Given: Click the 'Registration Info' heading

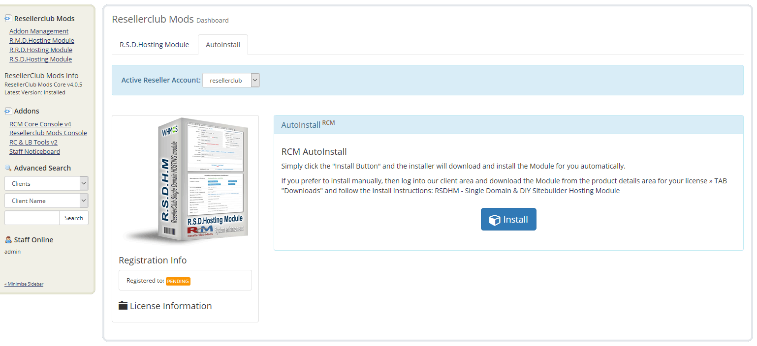Looking at the screenshot, I should [x=153, y=260].
